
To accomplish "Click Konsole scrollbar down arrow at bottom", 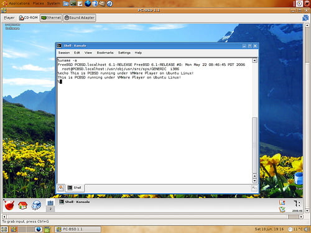I will coord(254,181).
